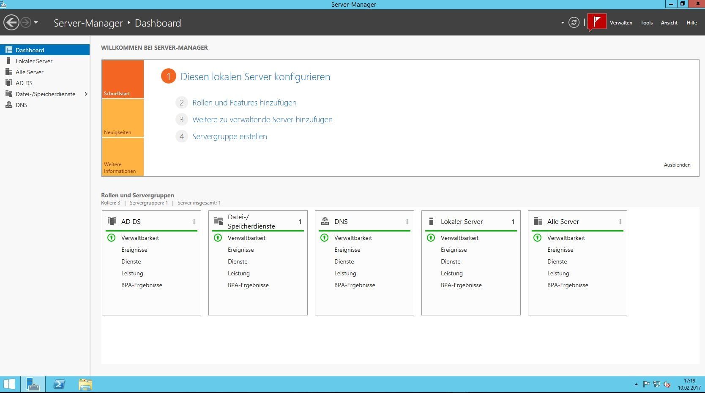Screen dimensions: 705x393
Task: Open BPA-Ergebnisse in the DNS tile
Action: (355, 285)
